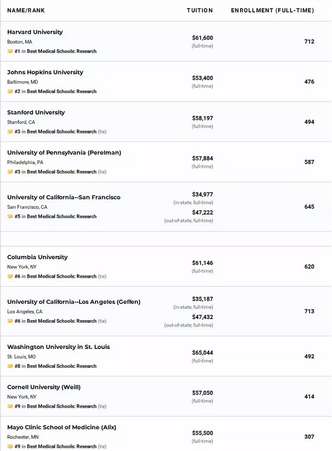Viewport: 332px width, 451px height.
Task: Open the Harvard University school link
Action: (x=35, y=32)
